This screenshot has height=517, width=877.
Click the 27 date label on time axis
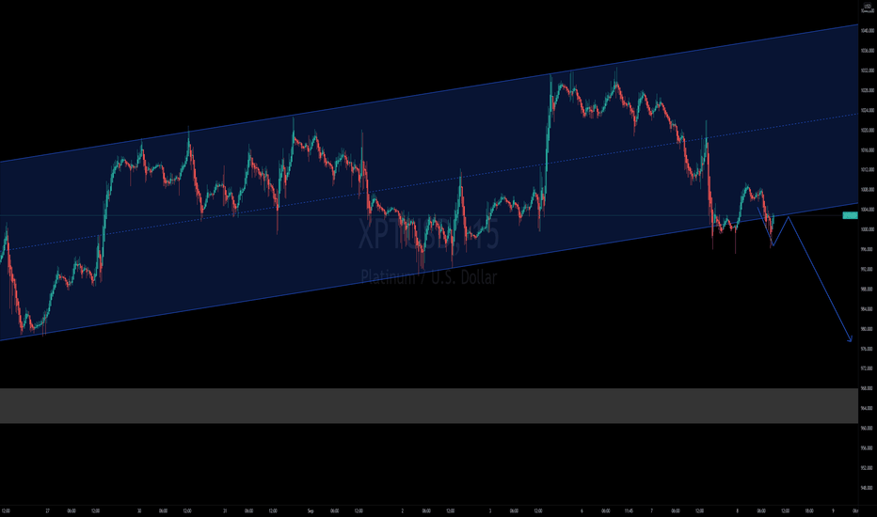pos(48,510)
